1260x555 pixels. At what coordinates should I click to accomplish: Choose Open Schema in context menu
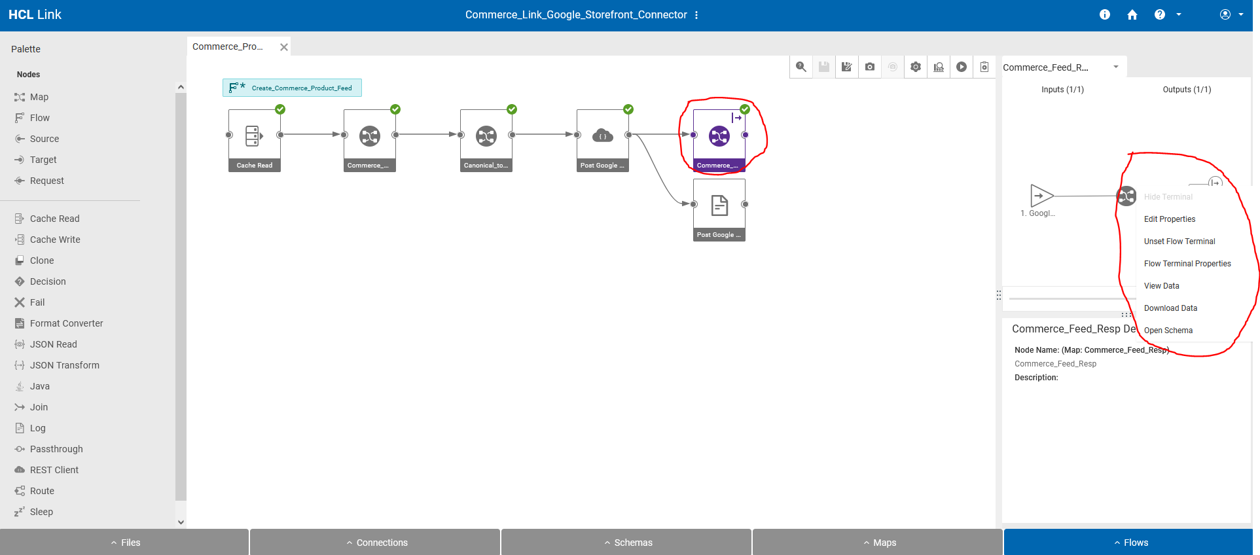pos(1168,331)
